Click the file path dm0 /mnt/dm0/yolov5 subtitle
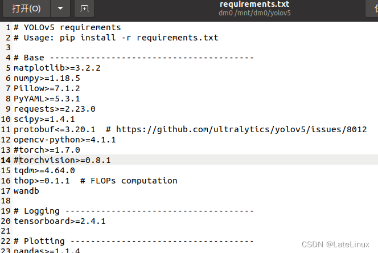 click(254, 13)
